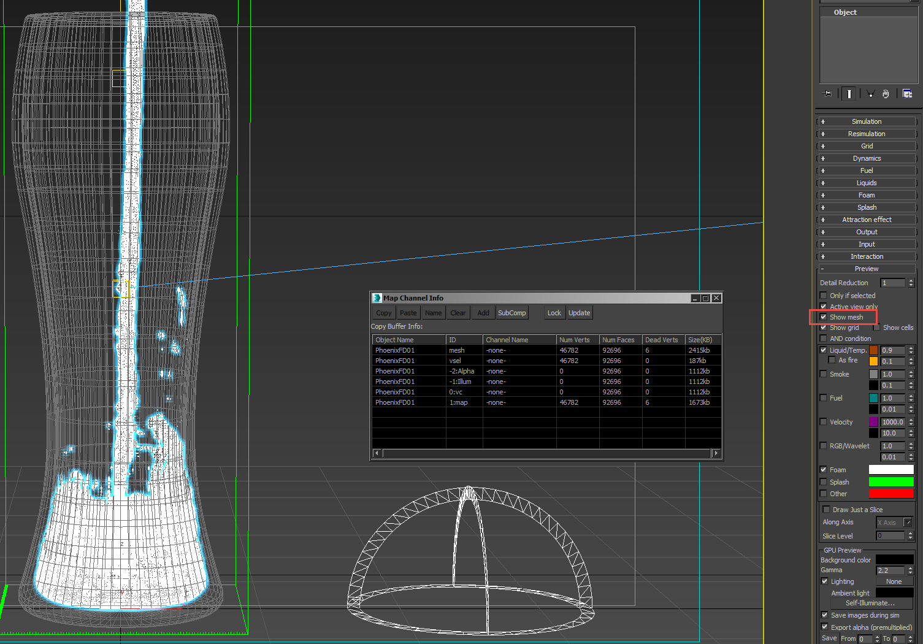Screen dimensions: 923x644
Task: Toggle GPU Preview Lighting checkbox
Action: [825, 581]
